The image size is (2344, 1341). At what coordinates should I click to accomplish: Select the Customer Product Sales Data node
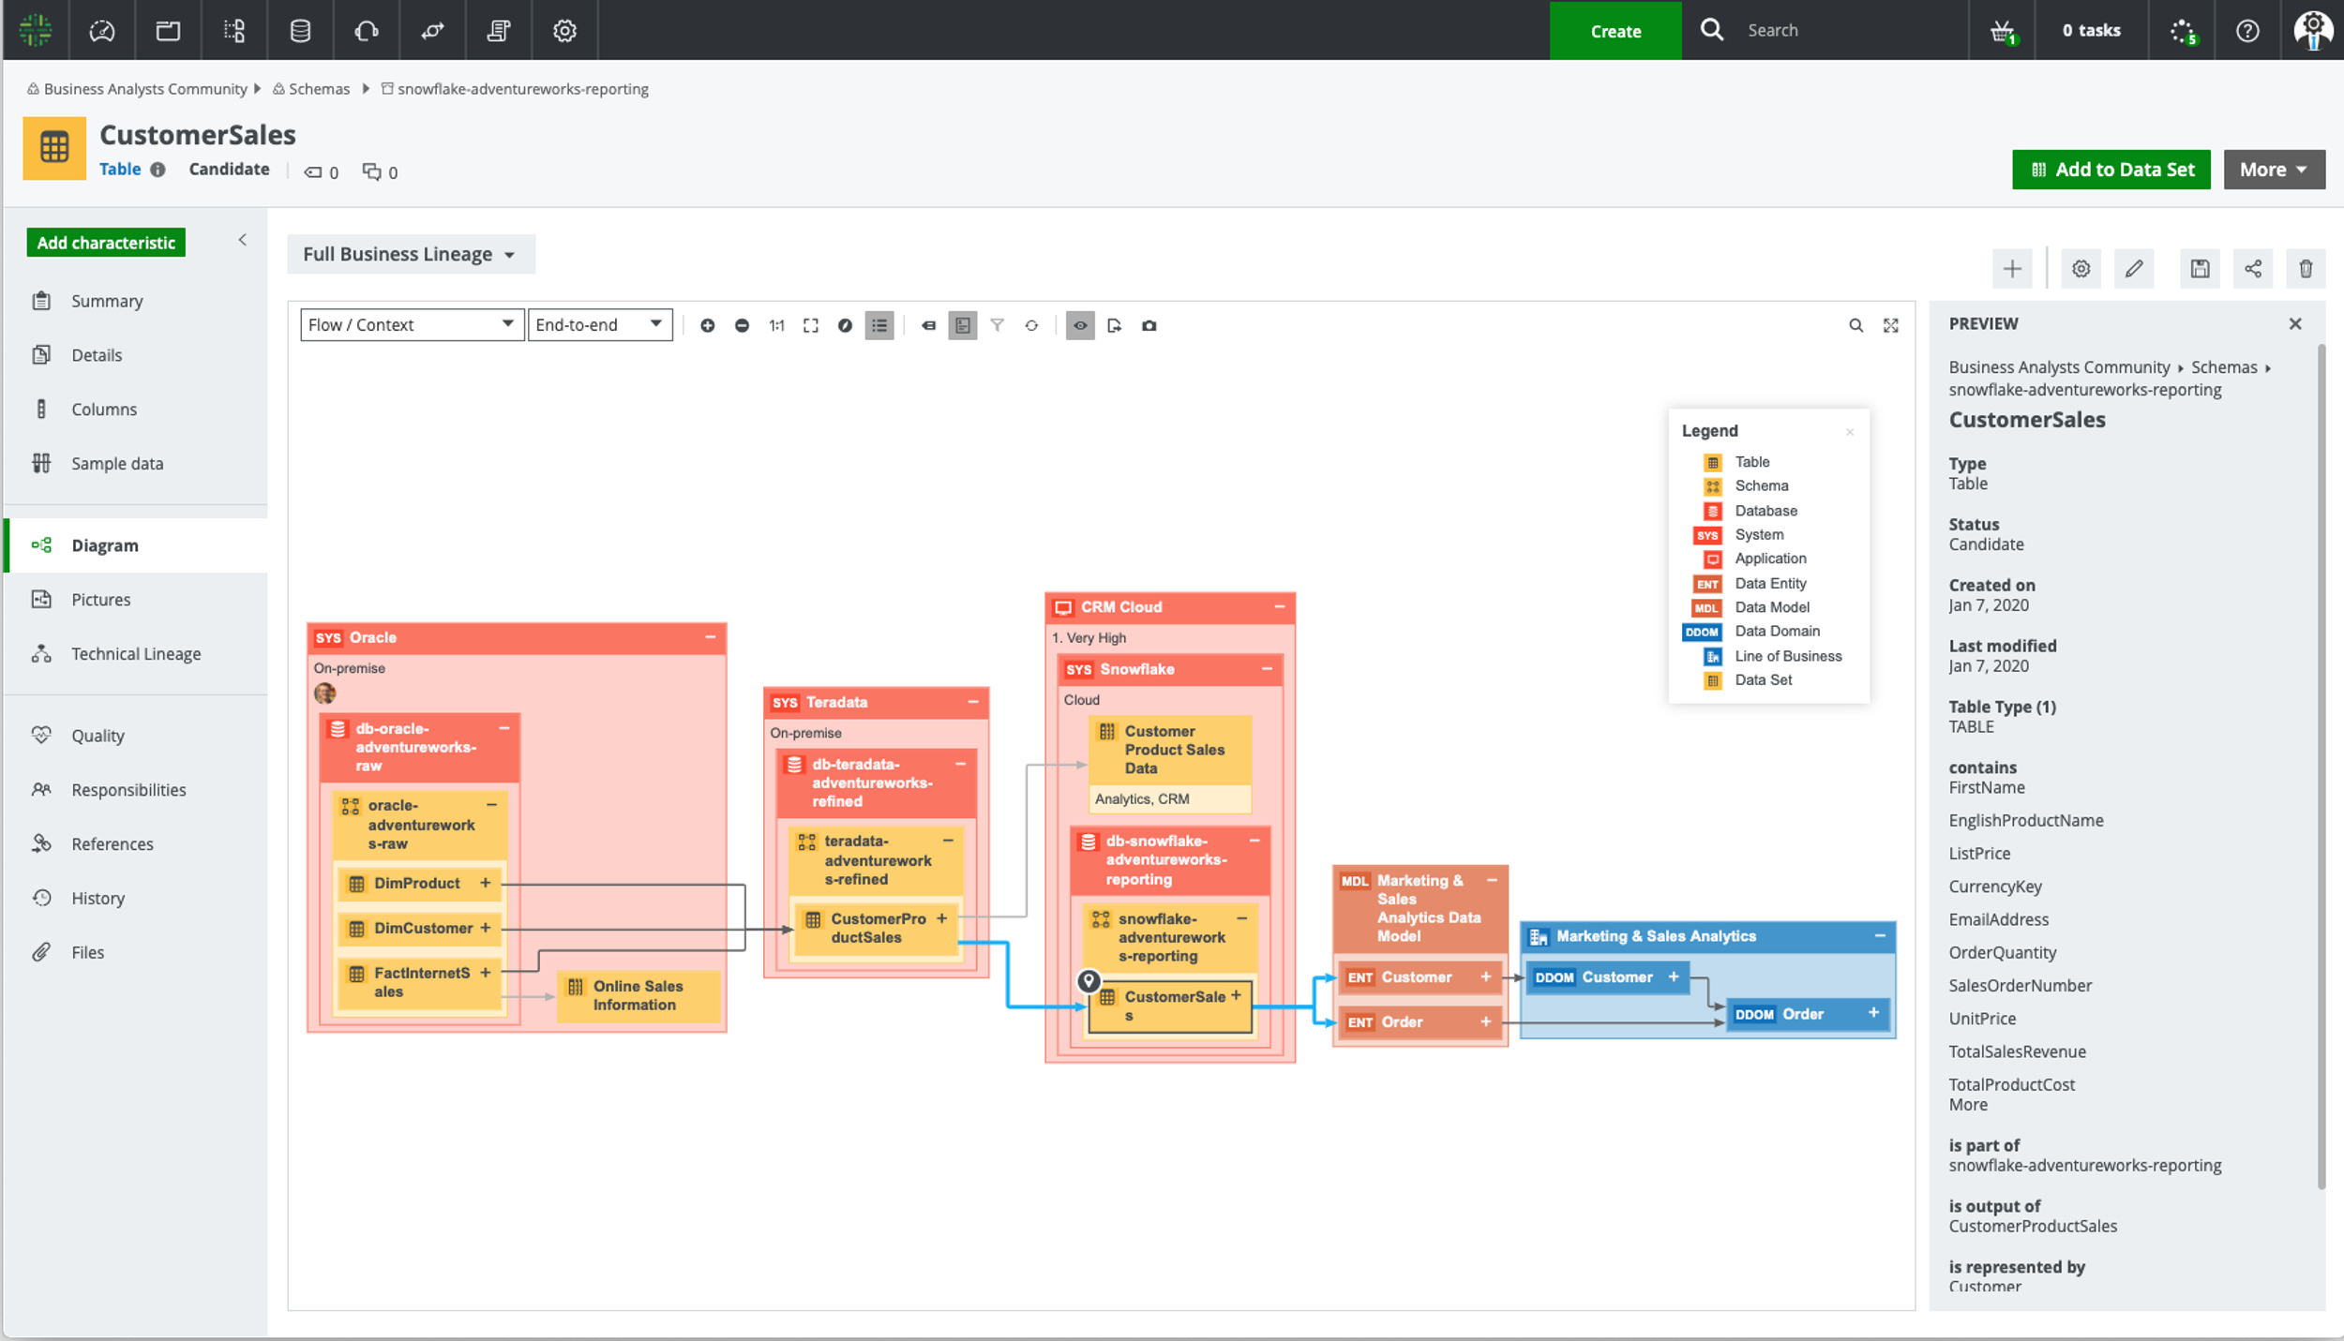[1172, 749]
